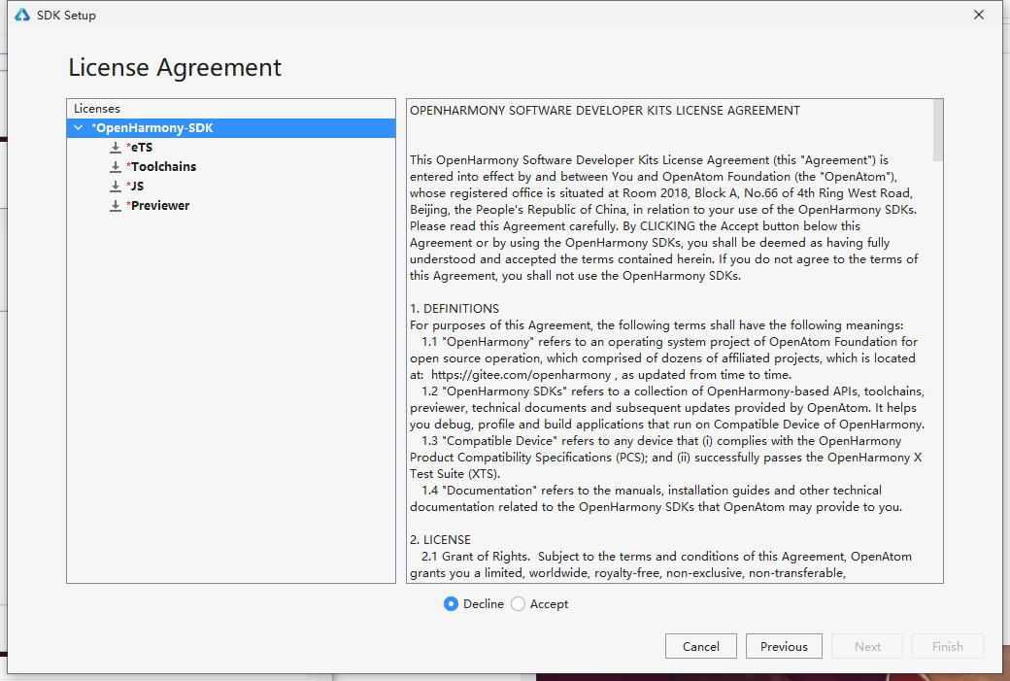
Task: Click the Next button
Action: pyautogui.click(x=867, y=646)
